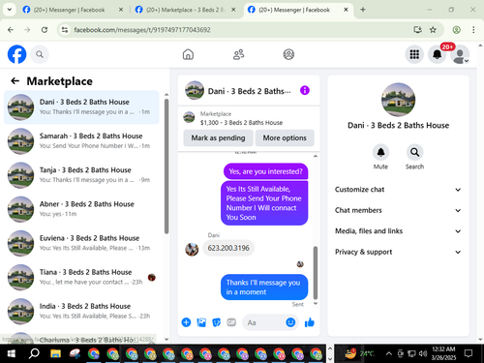Expand Chat members section
The height and width of the screenshot is (363, 484).
398,210
